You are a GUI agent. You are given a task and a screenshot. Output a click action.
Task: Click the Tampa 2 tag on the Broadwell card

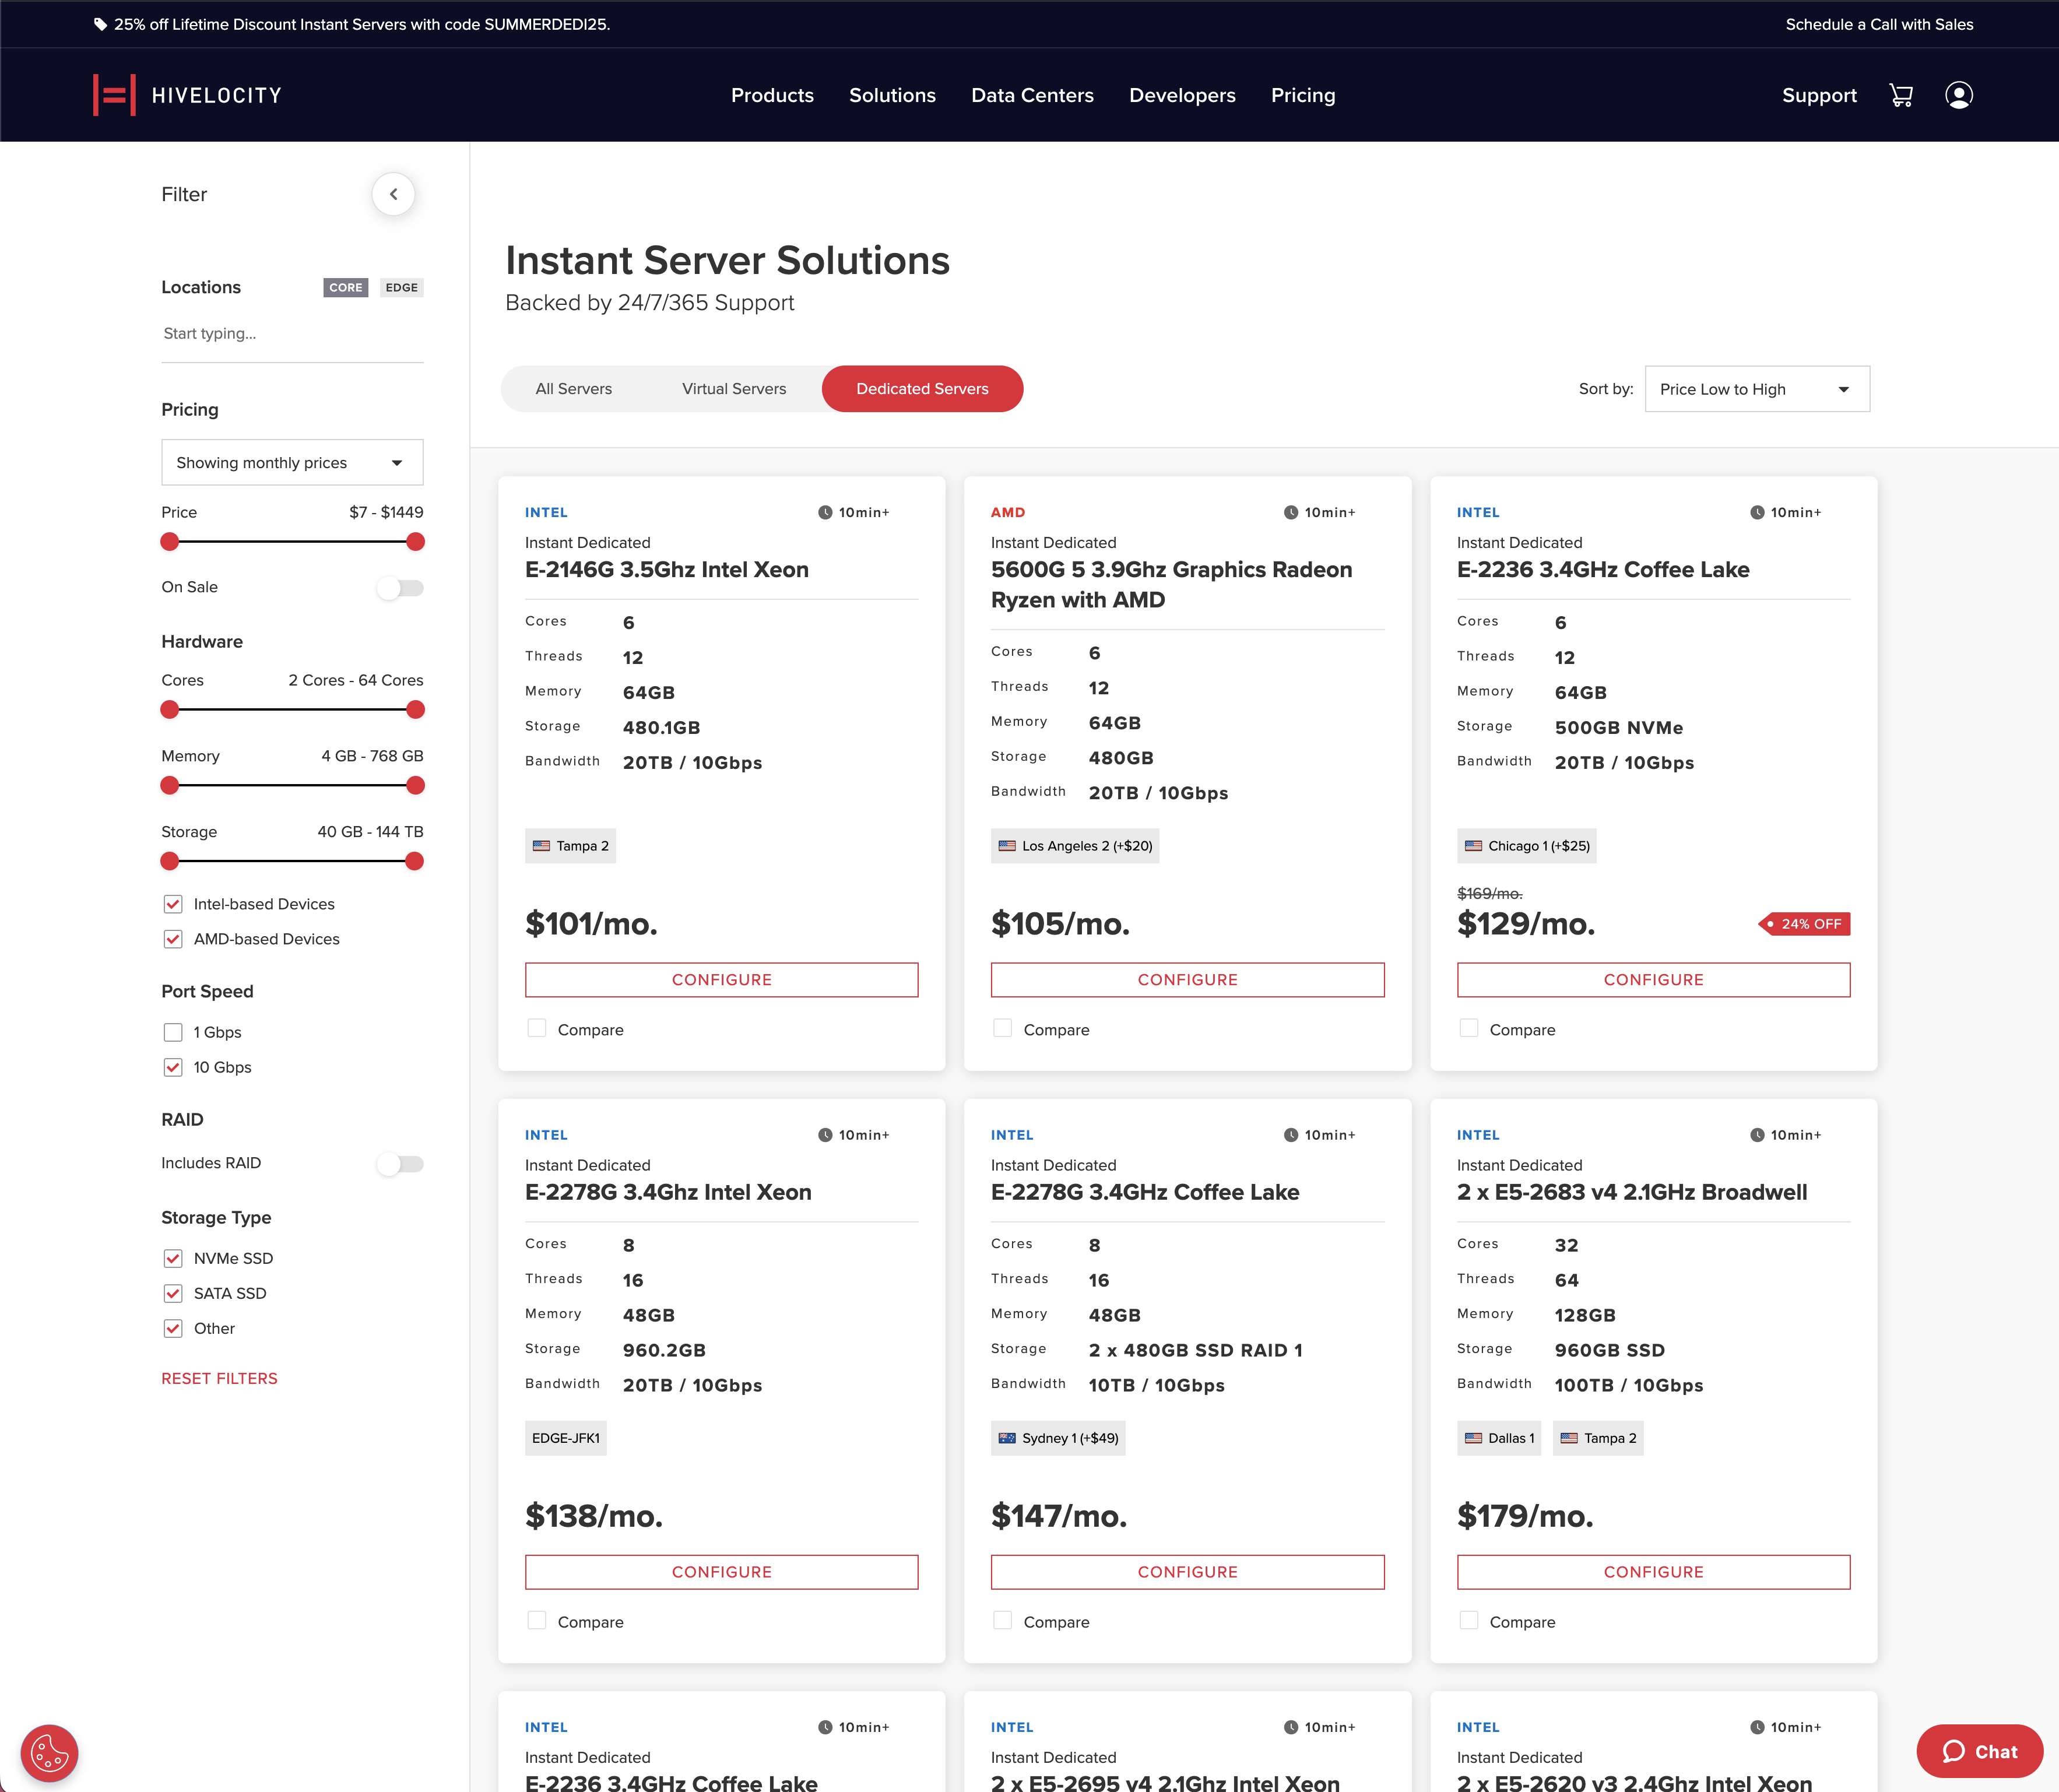pos(1598,1438)
